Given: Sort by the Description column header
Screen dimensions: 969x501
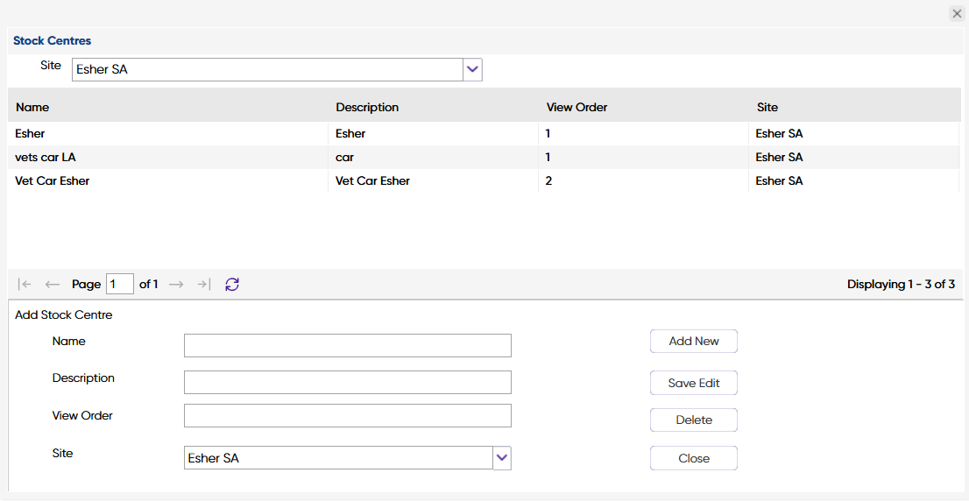Looking at the screenshot, I should tap(367, 108).
